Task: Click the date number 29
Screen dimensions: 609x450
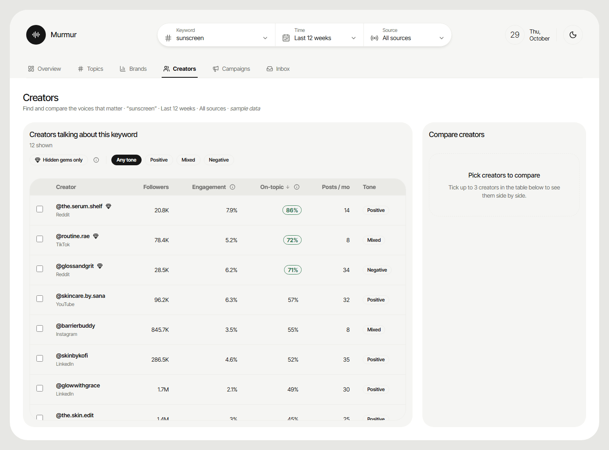Action: (x=515, y=35)
